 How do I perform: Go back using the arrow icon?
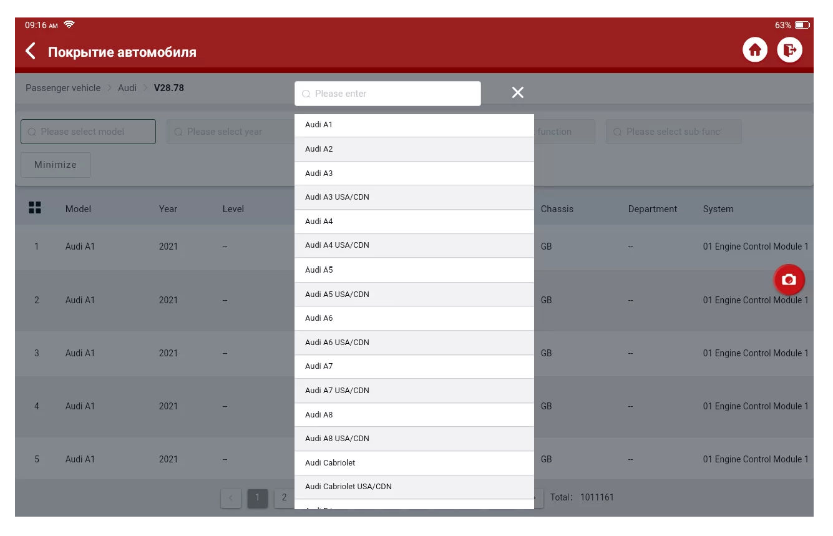click(31, 51)
